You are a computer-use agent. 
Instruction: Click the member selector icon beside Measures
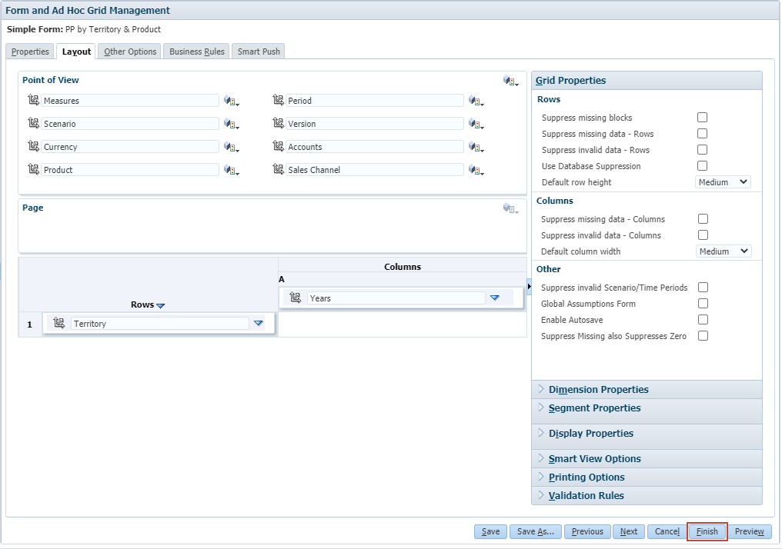(x=33, y=101)
